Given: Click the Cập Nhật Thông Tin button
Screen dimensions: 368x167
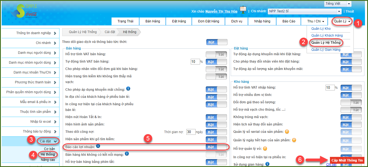Looking at the screenshot, I should [x=347, y=160].
